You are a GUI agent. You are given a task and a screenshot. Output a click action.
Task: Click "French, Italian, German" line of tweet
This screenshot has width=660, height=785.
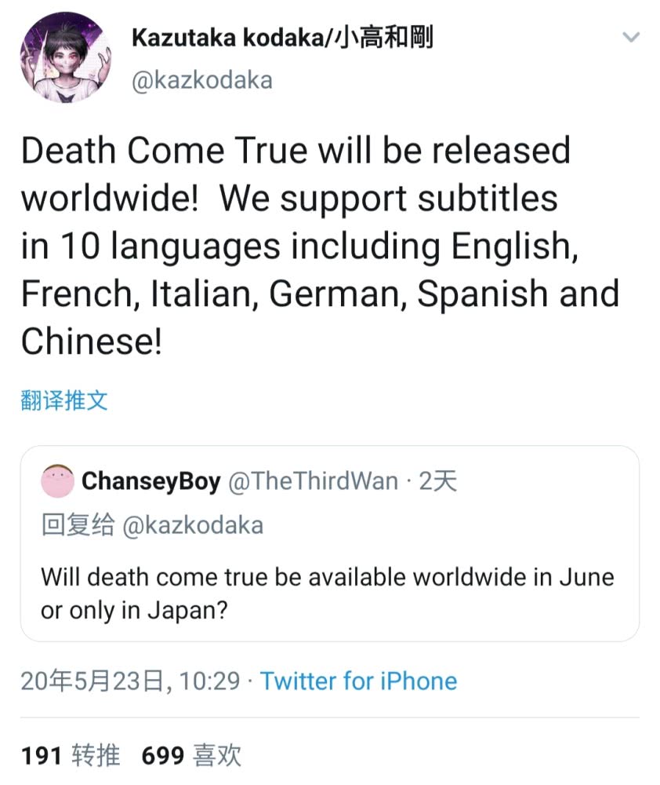[x=213, y=294]
